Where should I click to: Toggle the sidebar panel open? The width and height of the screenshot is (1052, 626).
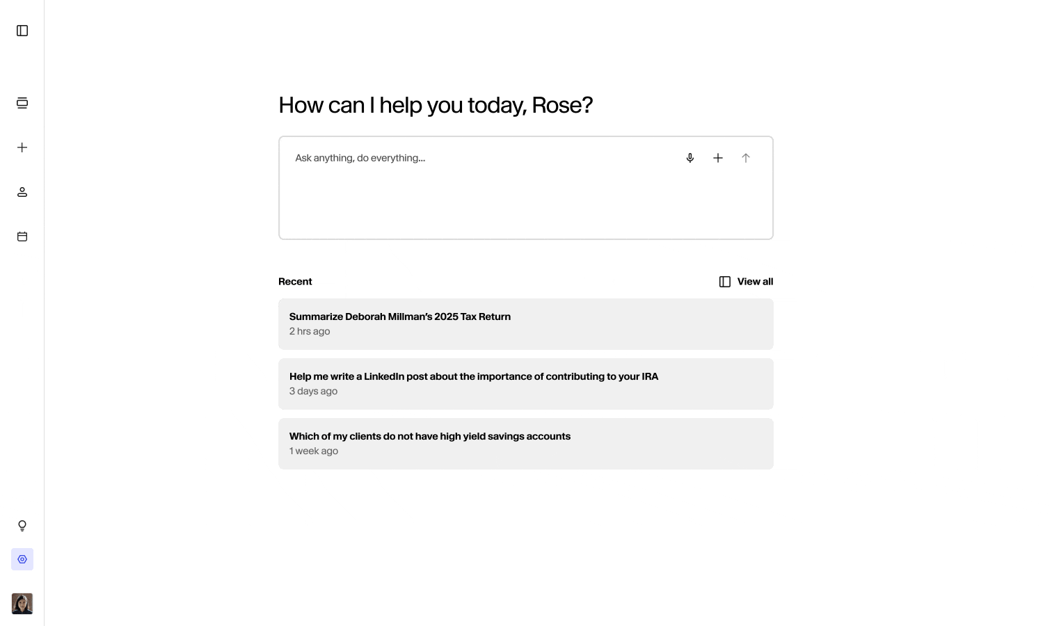[22, 31]
